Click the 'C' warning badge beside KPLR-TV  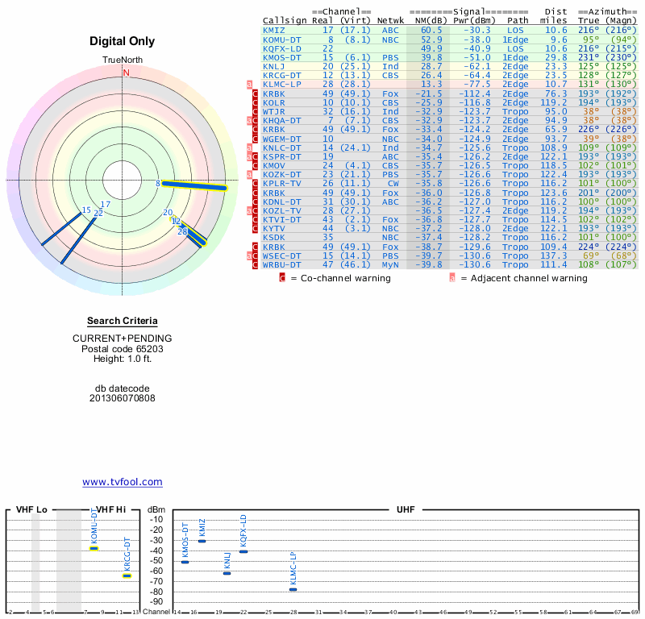click(x=255, y=184)
